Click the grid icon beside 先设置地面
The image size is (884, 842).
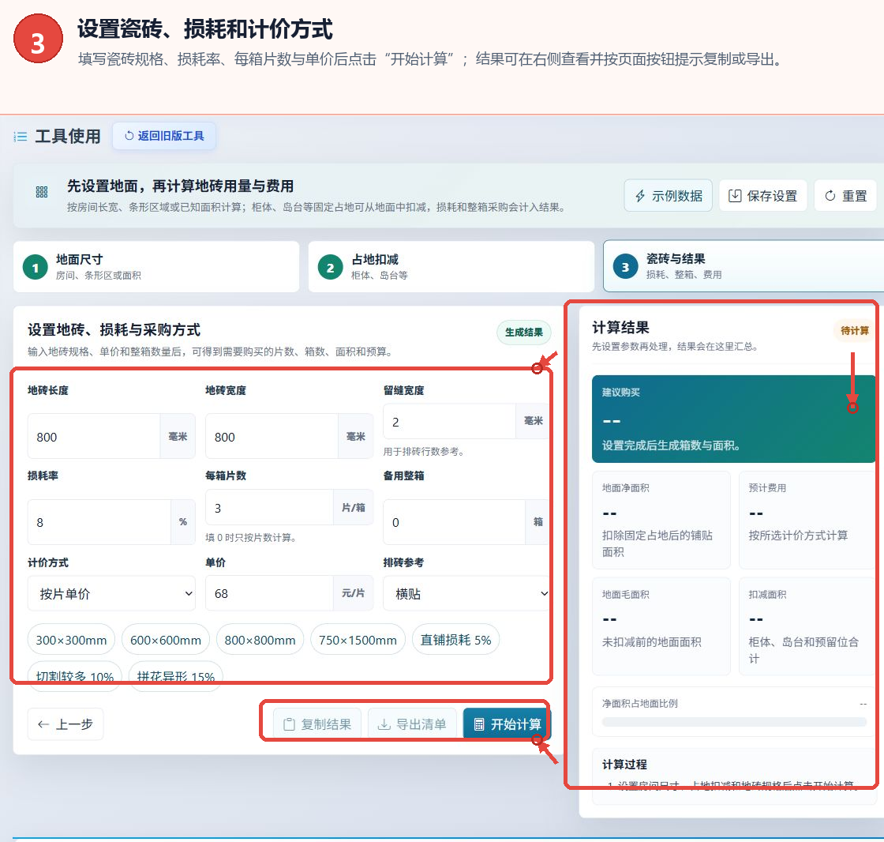[x=42, y=192]
